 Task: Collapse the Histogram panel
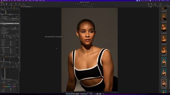click(1, 10)
